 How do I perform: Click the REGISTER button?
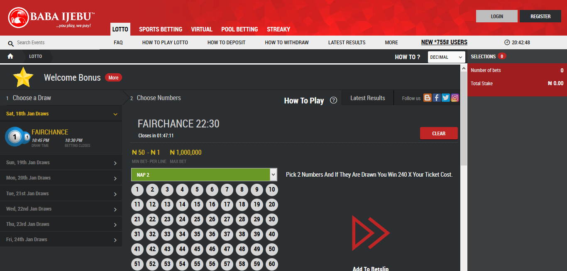540,16
